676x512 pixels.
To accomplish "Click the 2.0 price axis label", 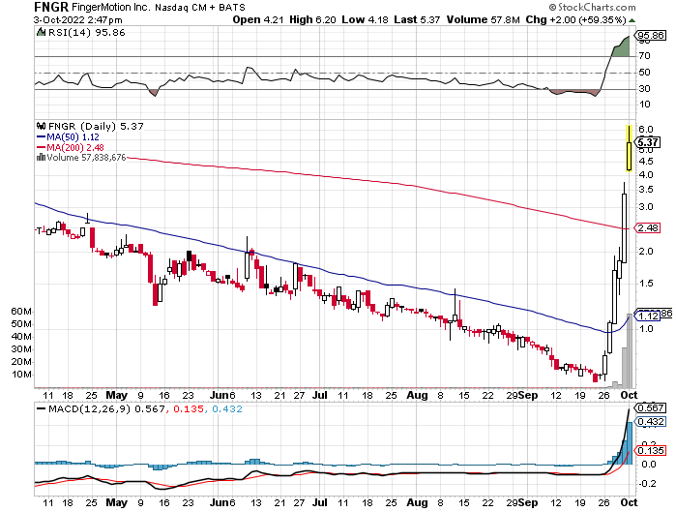I will click(646, 252).
